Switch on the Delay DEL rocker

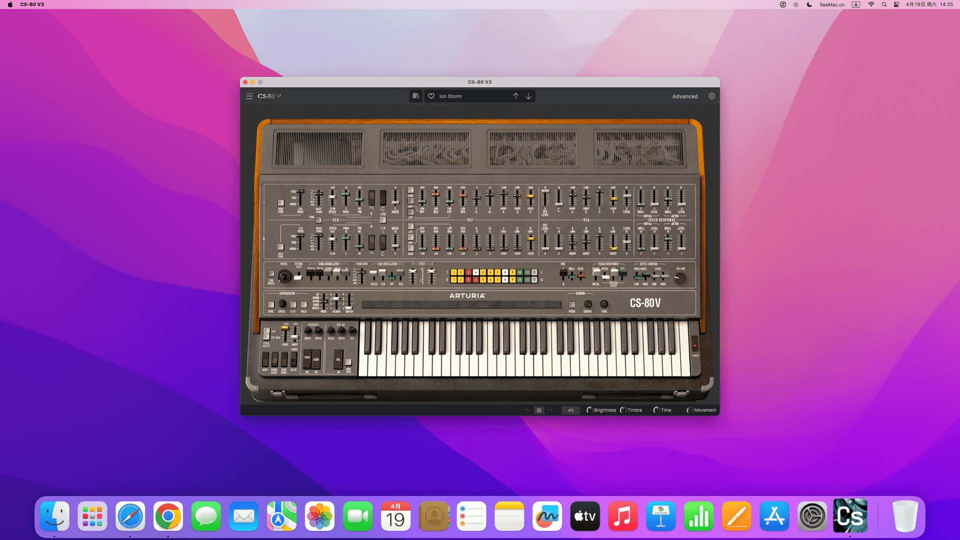[x=338, y=359]
